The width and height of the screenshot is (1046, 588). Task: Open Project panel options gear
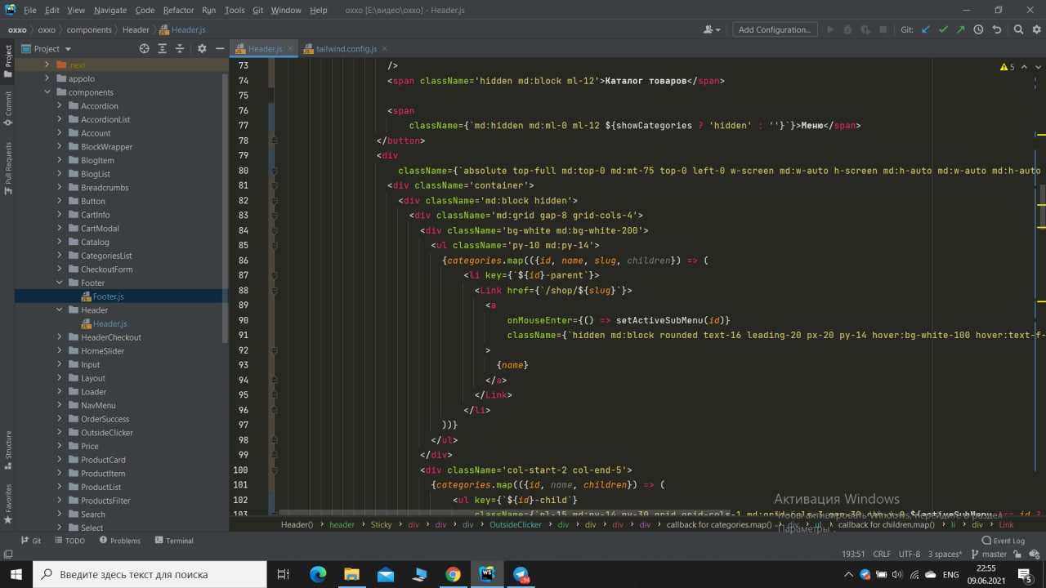pos(202,49)
